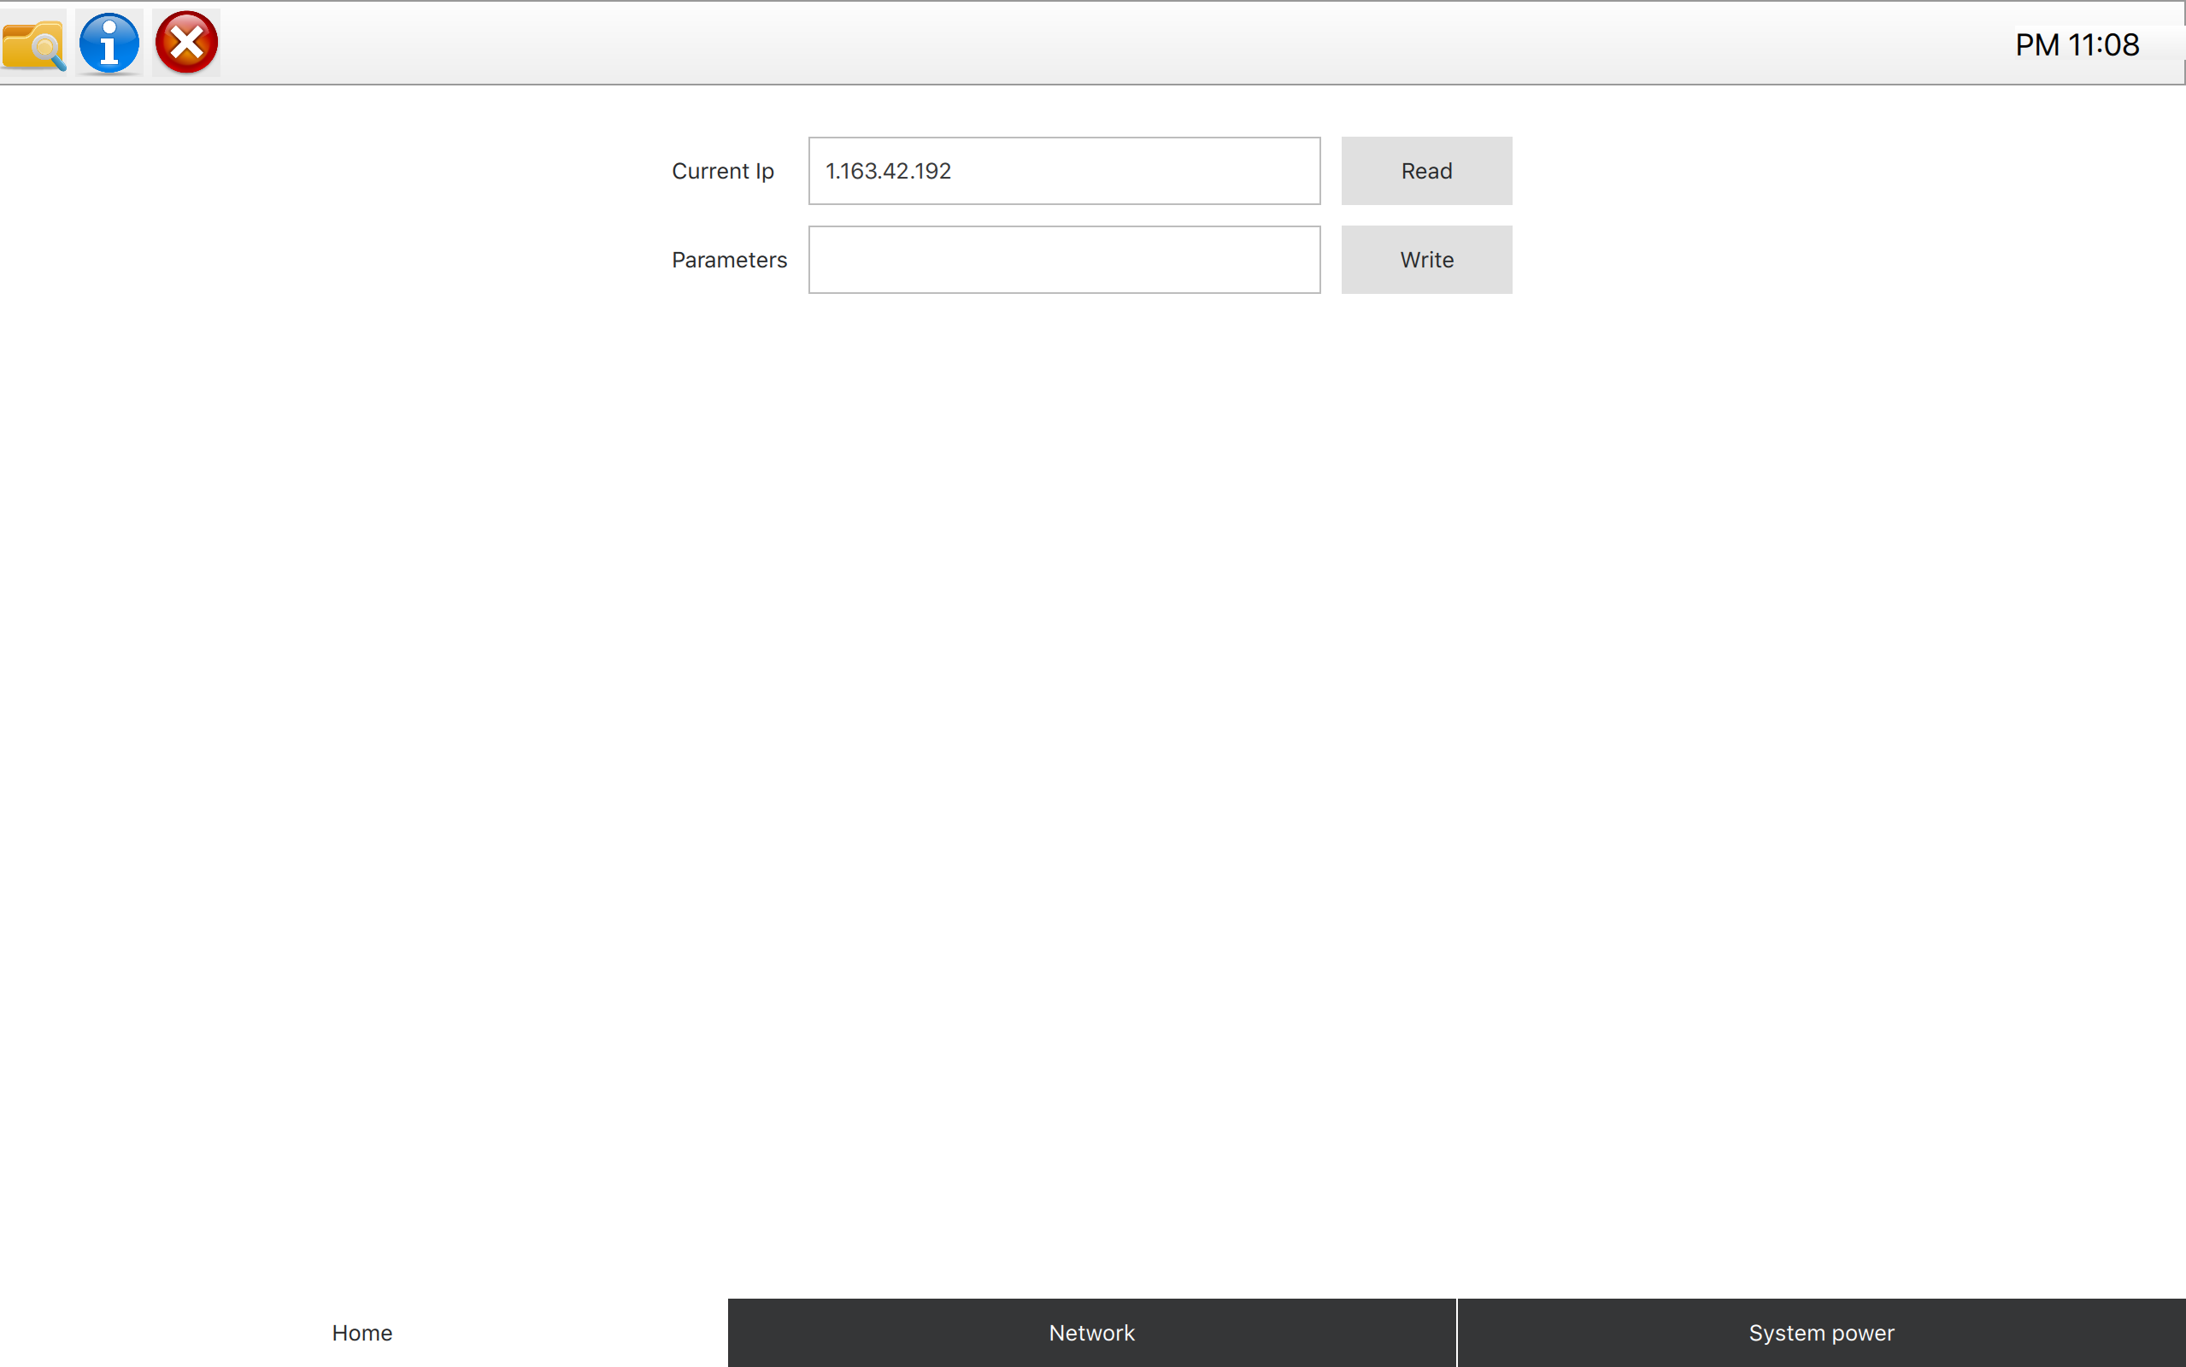The height and width of the screenshot is (1367, 2186).
Task: Click the blue information icon
Action: (x=109, y=44)
